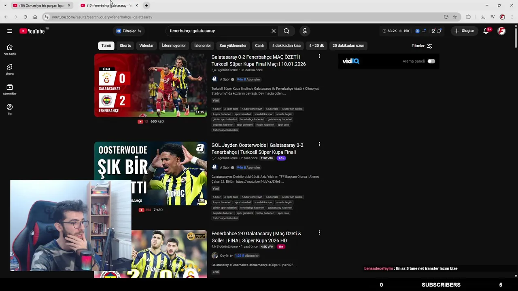Open options for the Galatasaray 0-2 Fenerbahçe MAÇ ÖZETİ video

(319, 57)
